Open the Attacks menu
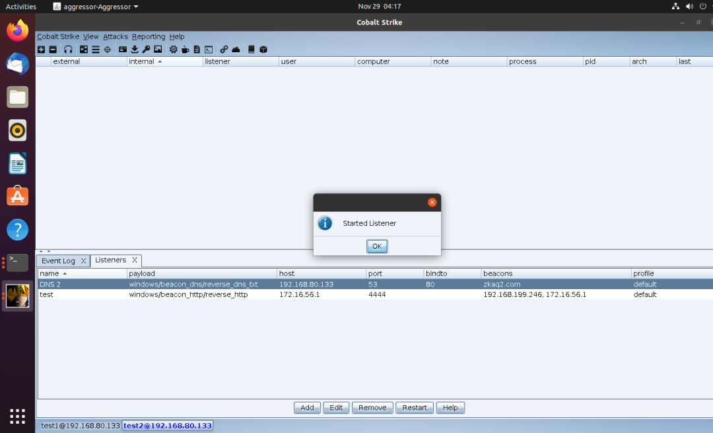This screenshot has height=433, width=713. click(116, 36)
